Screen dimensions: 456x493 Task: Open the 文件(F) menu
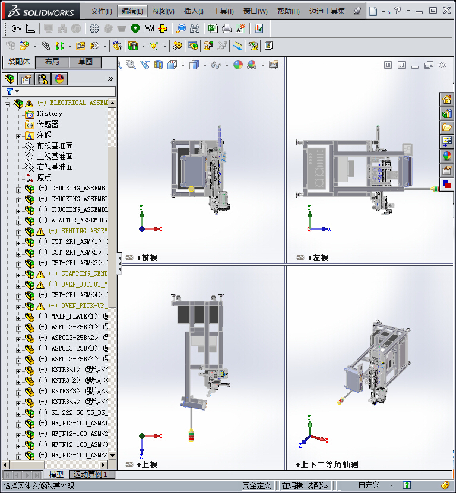[102, 11]
